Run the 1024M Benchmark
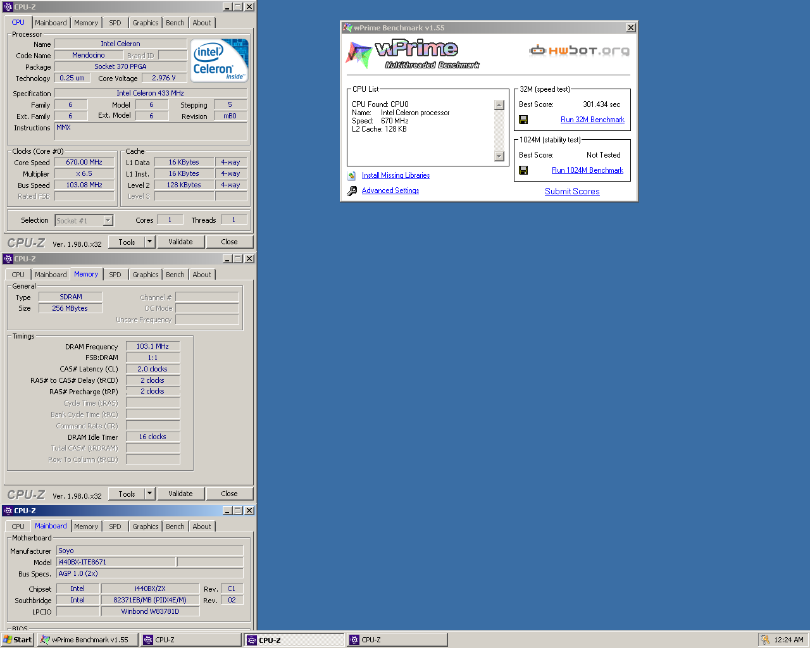 pyautogui.click(x=587, y=170)
